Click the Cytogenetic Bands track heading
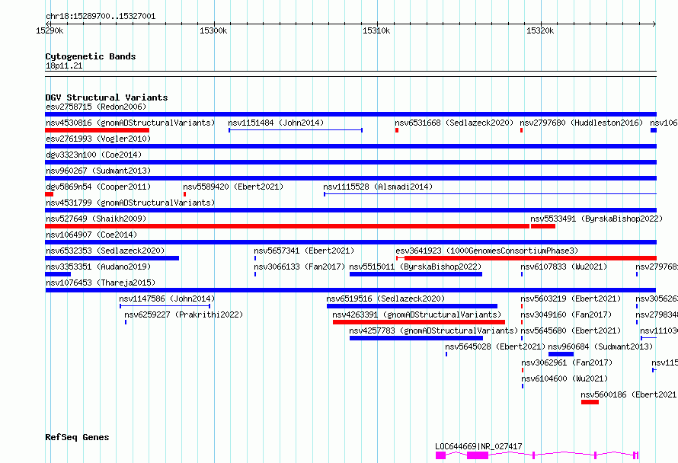Screen dimensions: 678x463 click(x=91, y=56)
